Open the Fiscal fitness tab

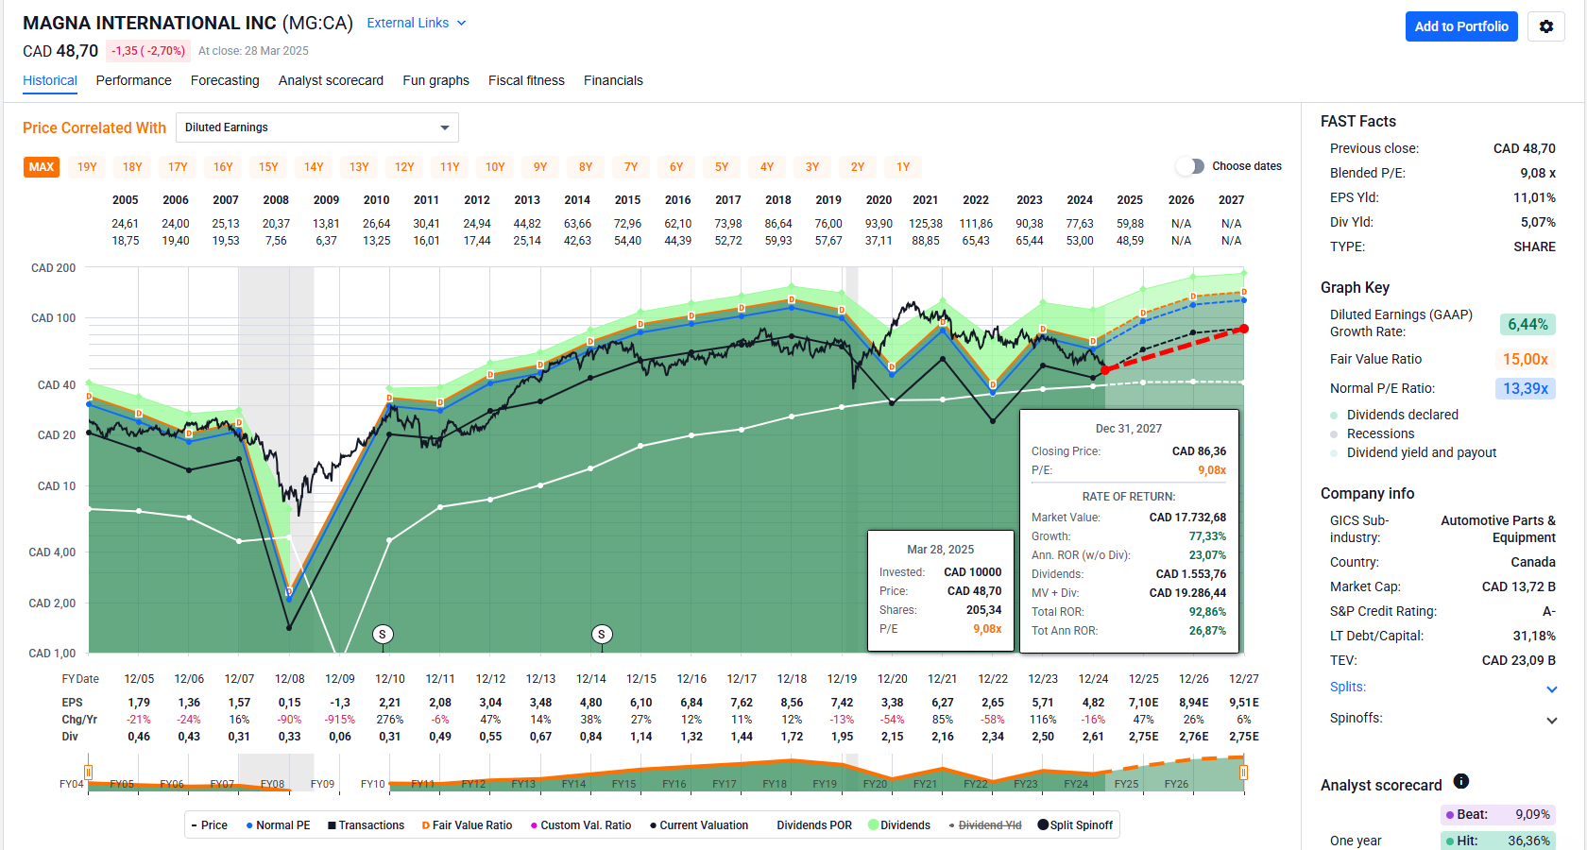[526, 80]
